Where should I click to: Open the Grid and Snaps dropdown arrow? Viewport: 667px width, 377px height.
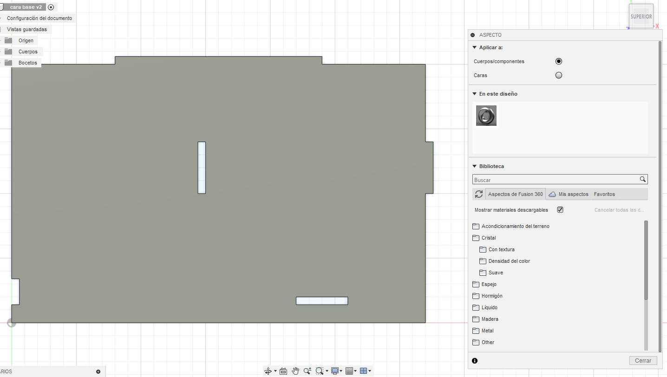tap(356, 371)
